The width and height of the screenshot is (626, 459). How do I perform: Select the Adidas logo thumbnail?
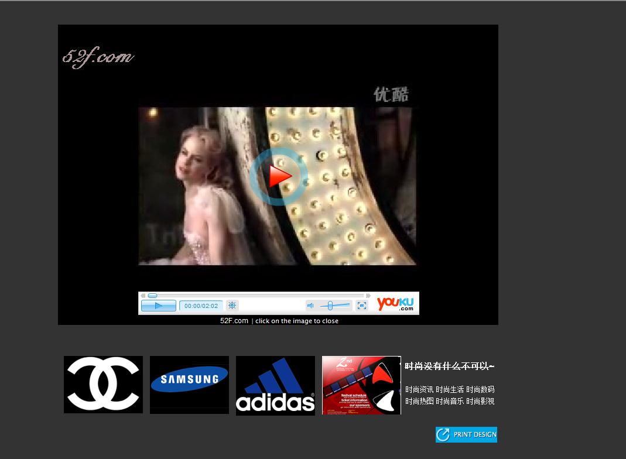click(275, 386)
